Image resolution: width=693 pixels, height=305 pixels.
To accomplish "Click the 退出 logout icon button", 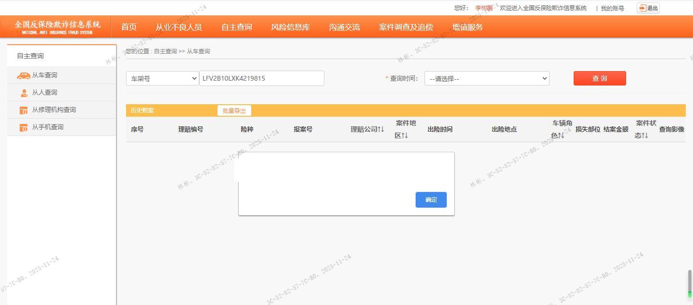I will [648, 8].
